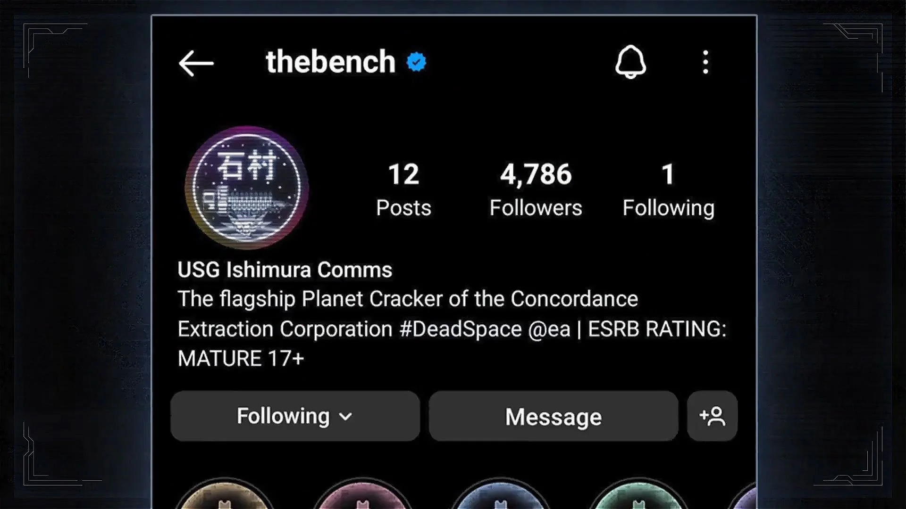Screen dimensions: 906x509
Task: Open the green story highlight circle
Action: (x=638, y=494)
